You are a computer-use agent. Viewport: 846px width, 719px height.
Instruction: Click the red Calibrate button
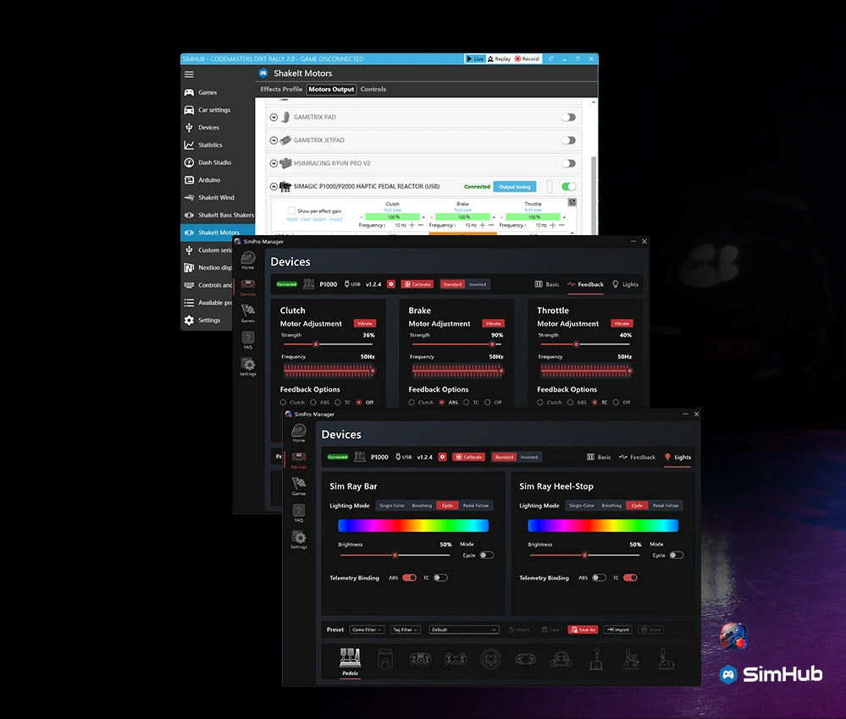pyautogui.click(x=468, y=457)
